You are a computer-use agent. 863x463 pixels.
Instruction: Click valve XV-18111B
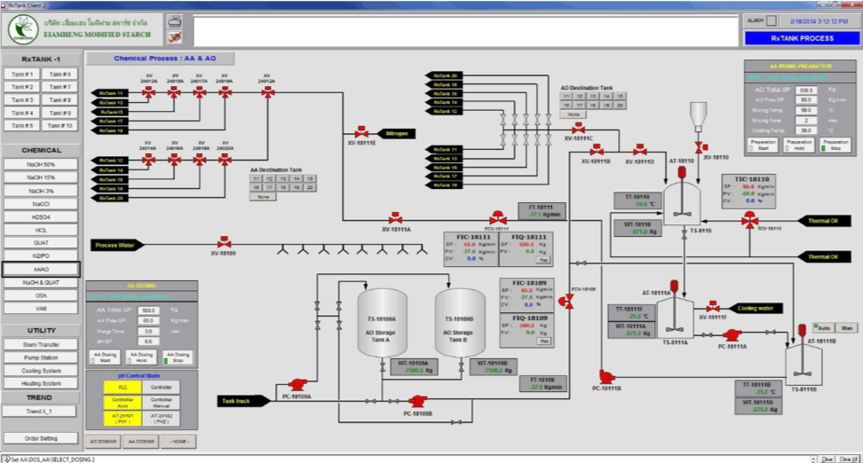596,150
